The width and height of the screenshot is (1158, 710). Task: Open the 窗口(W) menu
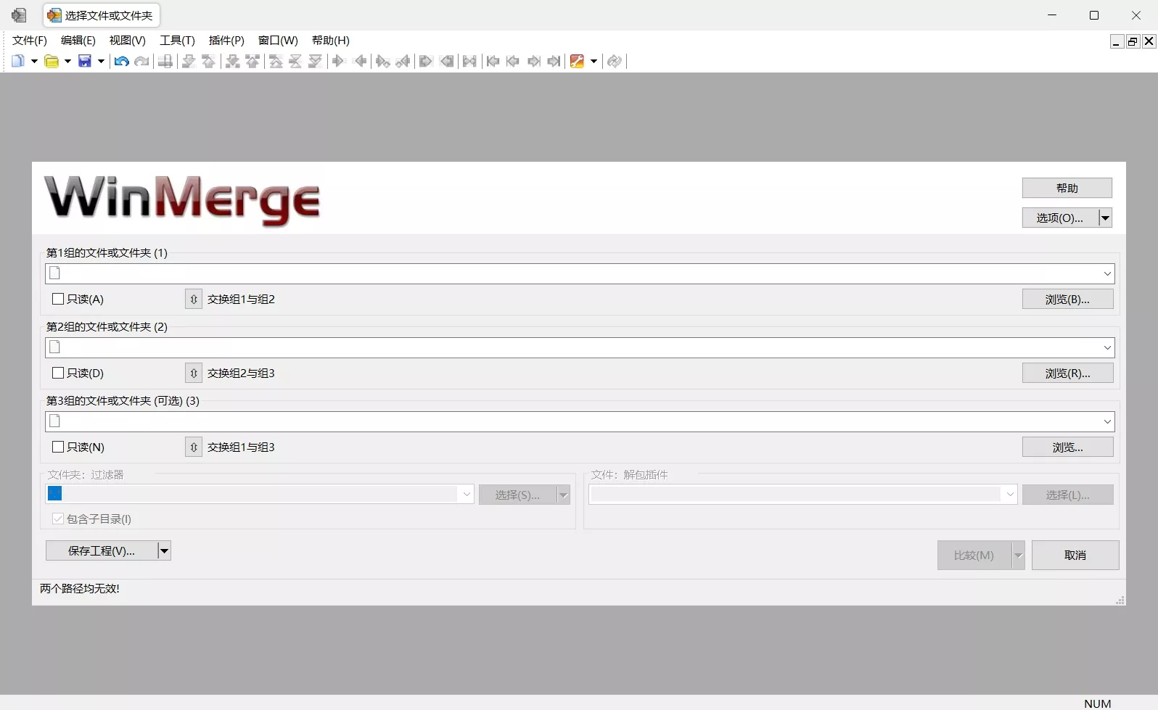tap(278, 40)
